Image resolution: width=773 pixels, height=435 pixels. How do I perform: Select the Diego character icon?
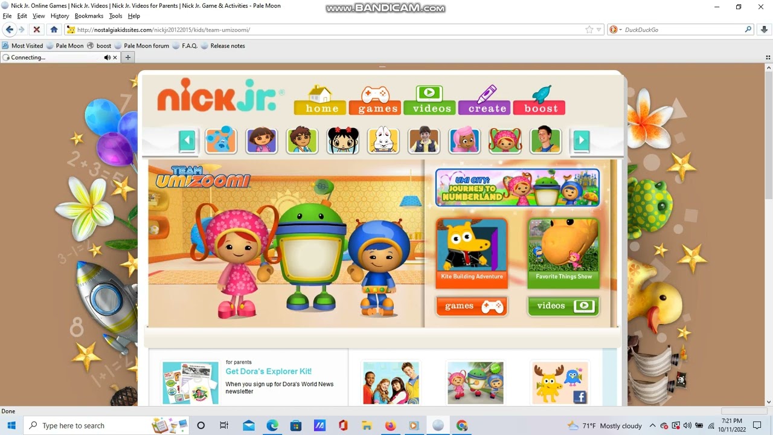[x=302, y=141]
